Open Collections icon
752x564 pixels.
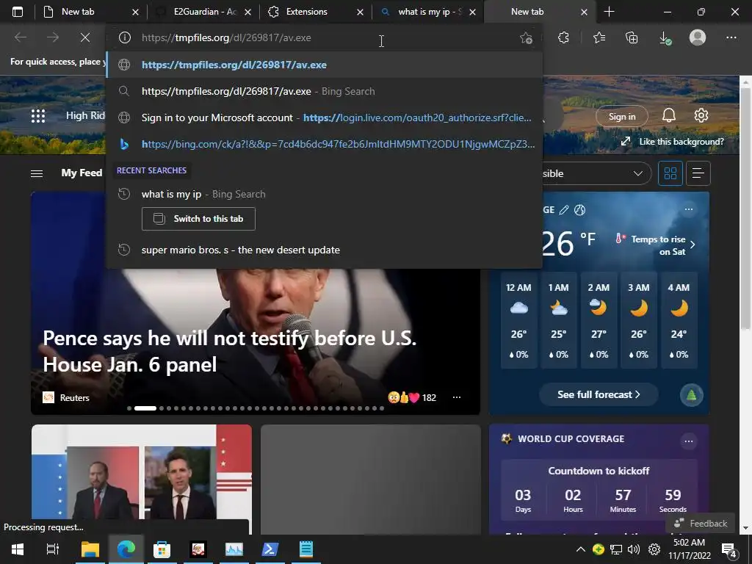(632, 37)
